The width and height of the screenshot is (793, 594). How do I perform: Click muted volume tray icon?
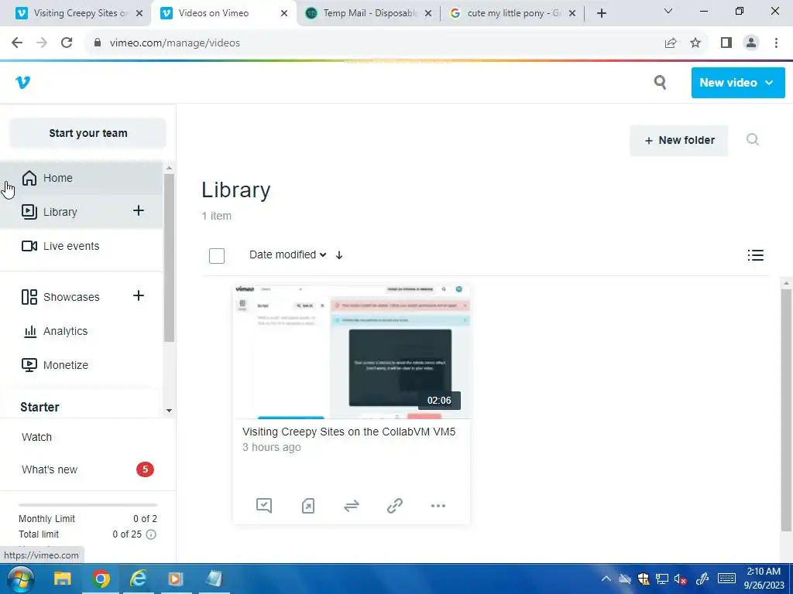click(681, 579)
